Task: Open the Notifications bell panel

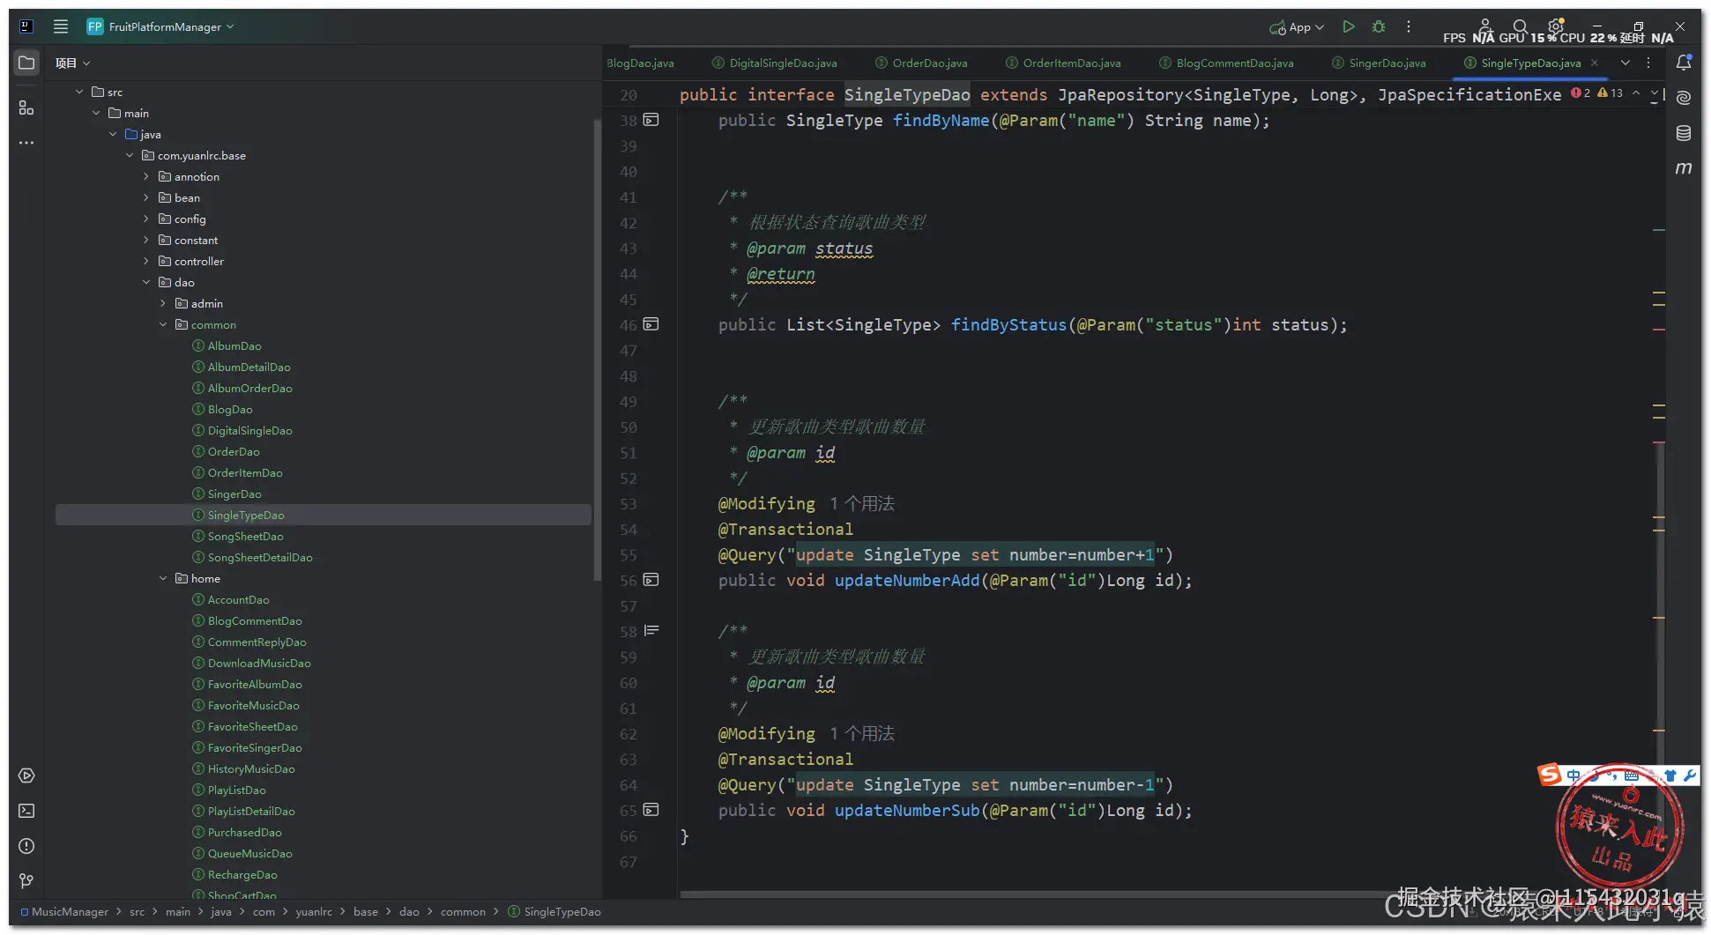Action: tap(1684, 63)
